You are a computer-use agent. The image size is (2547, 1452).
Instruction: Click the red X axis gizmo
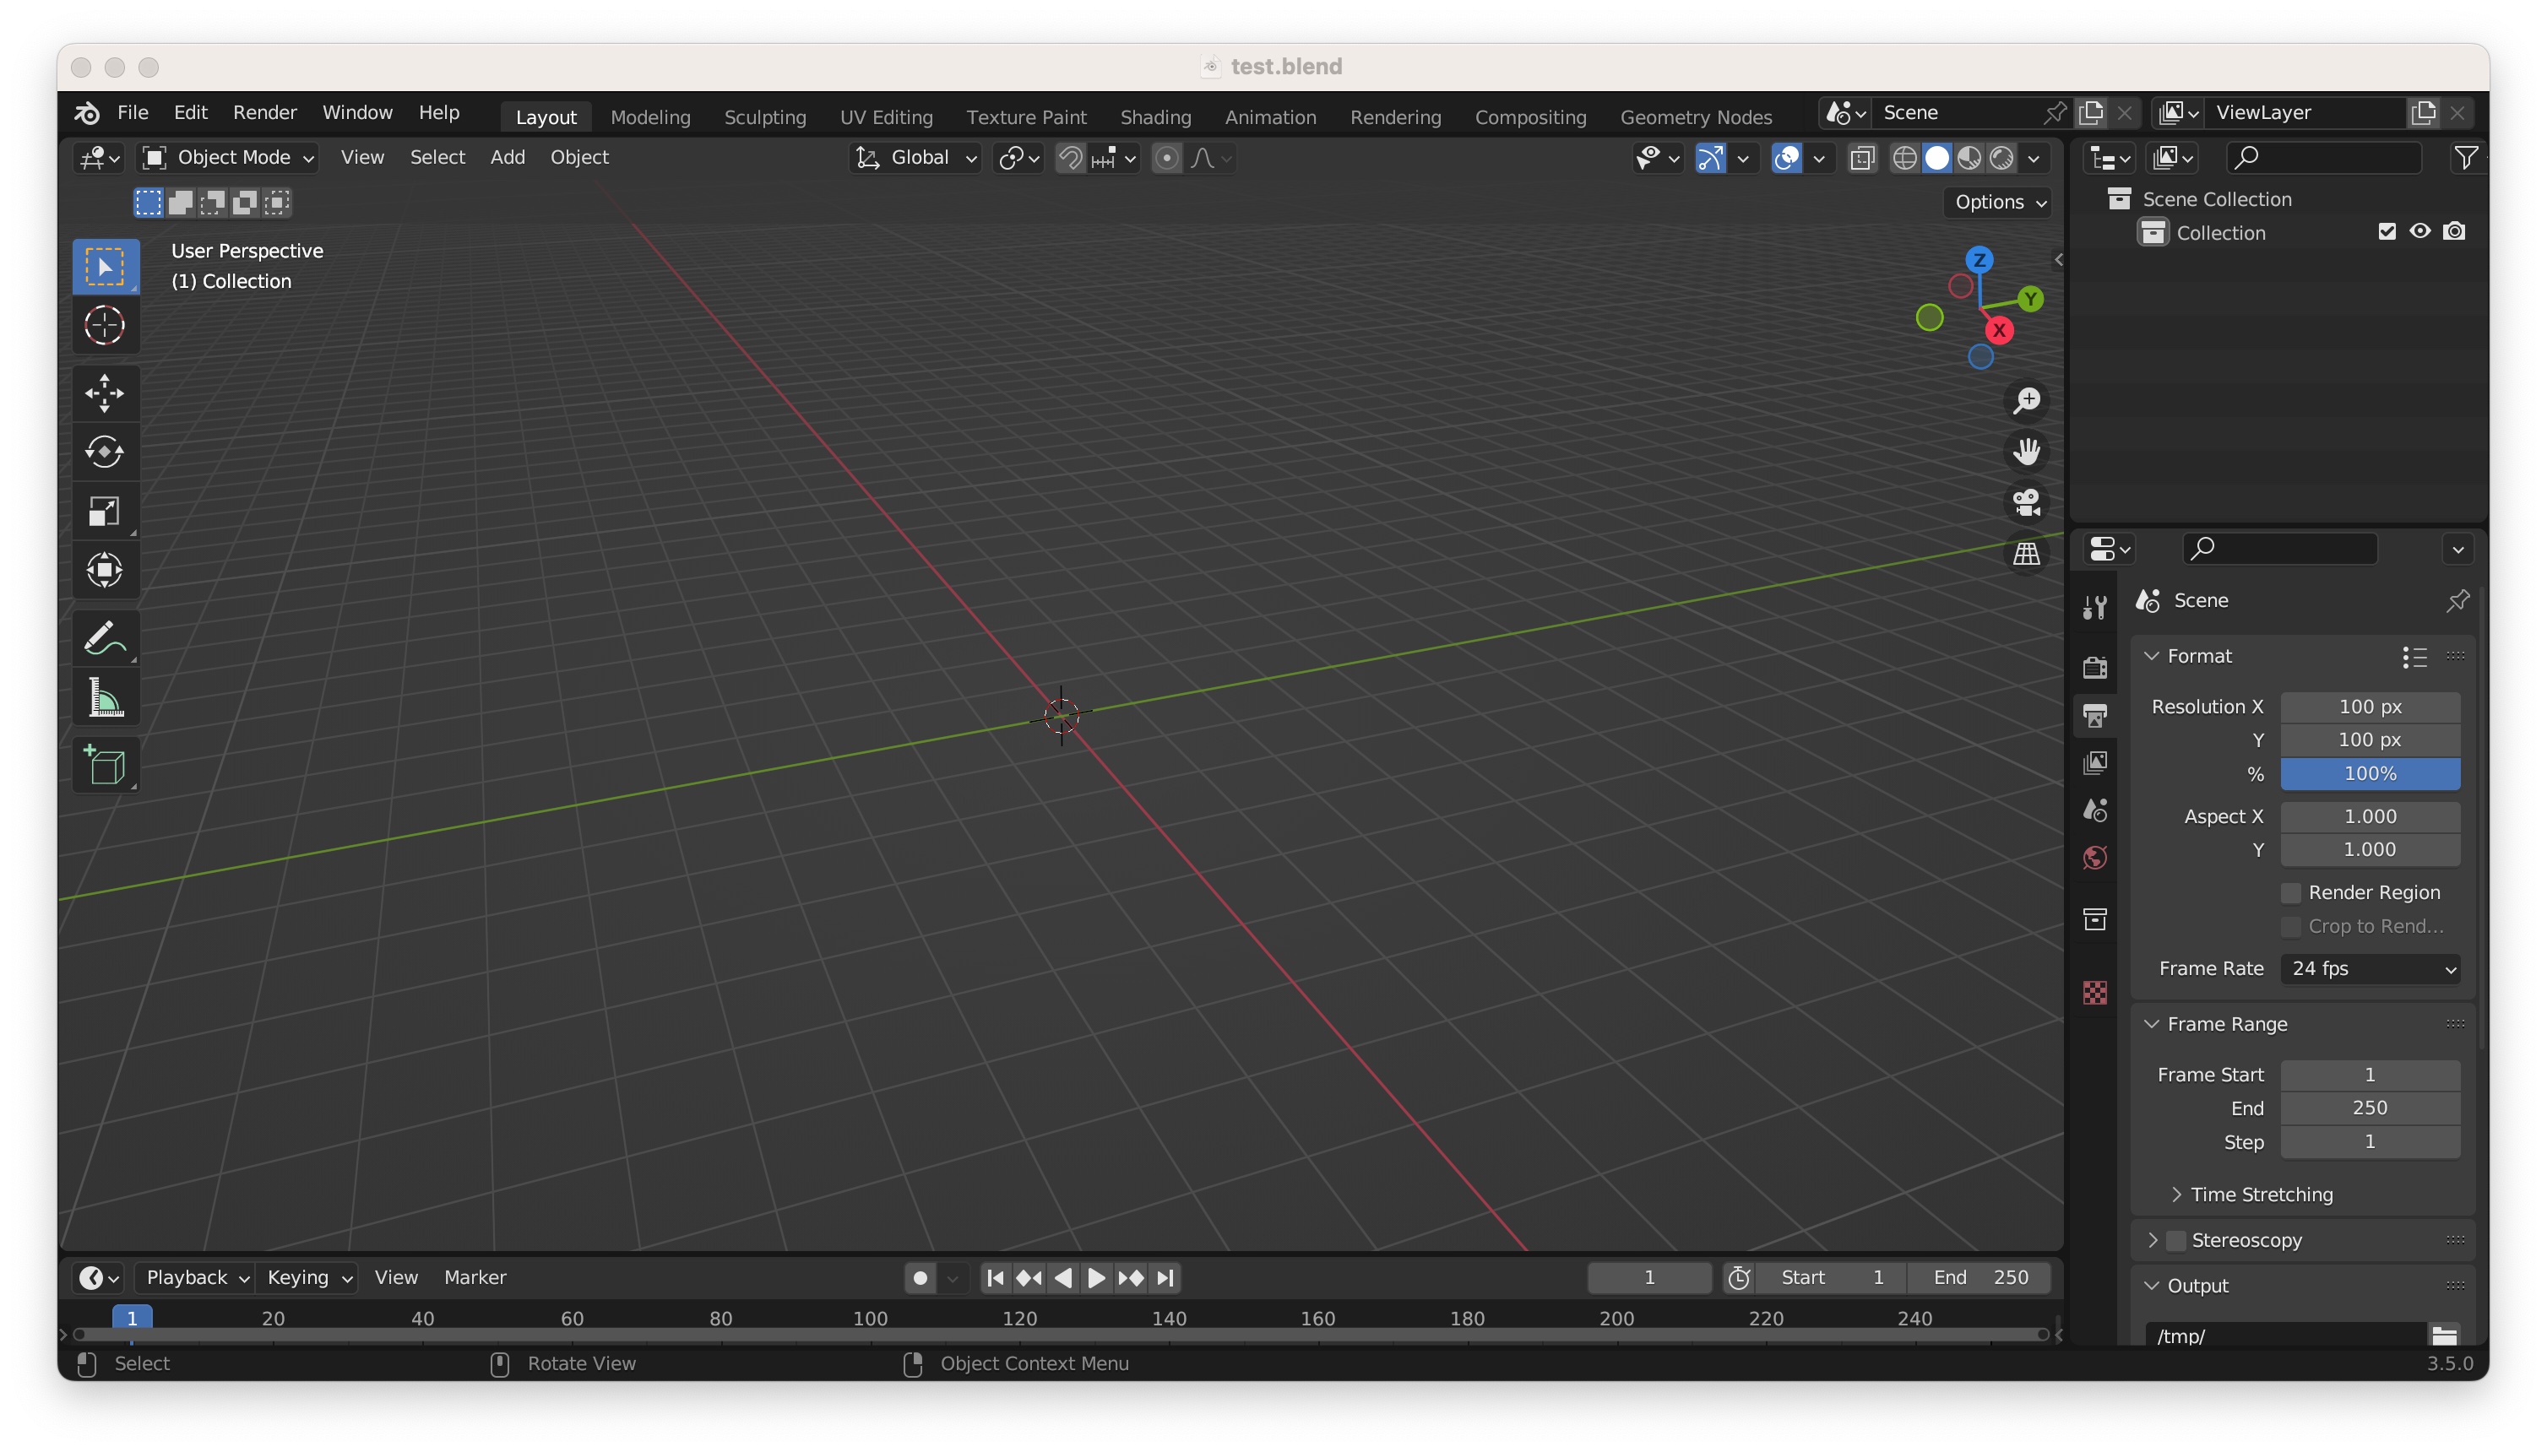pyautogui.click(x=1998, y=330)
